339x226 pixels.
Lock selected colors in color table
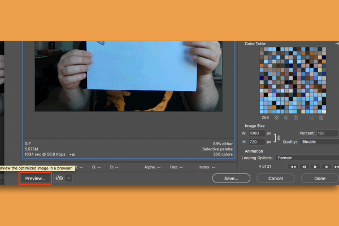point(295,118)
